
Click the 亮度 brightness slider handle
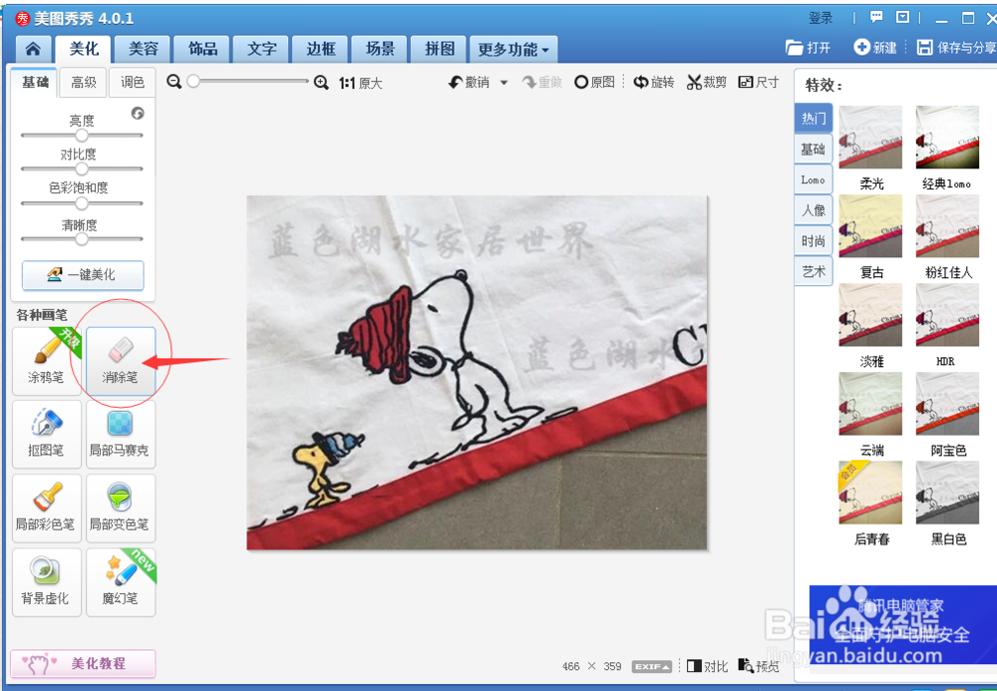click(x=82, y=136)
